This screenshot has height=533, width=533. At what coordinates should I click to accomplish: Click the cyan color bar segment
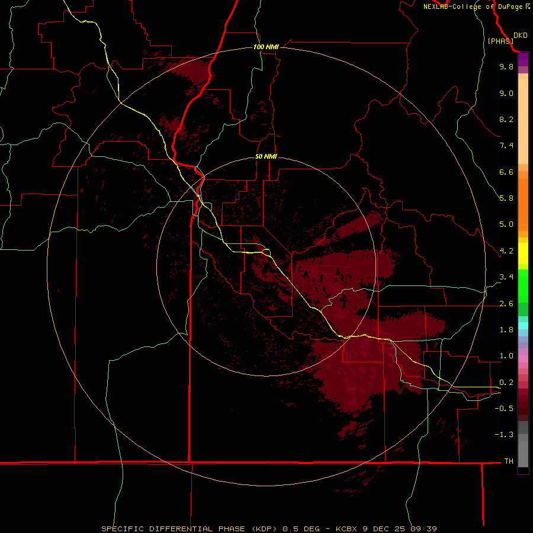(x=523, y=326)
